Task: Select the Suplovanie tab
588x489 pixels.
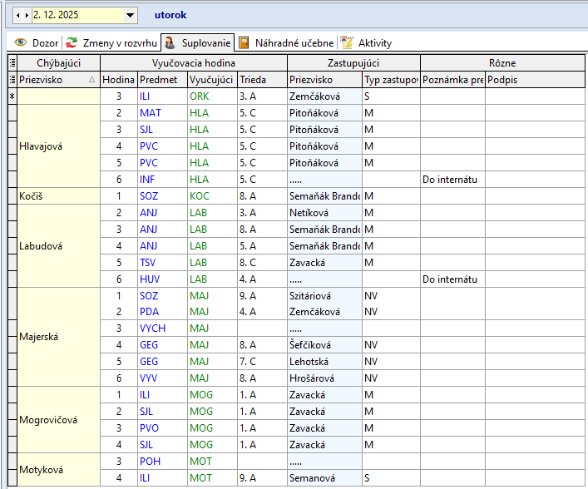Action: tap(197, 42)
